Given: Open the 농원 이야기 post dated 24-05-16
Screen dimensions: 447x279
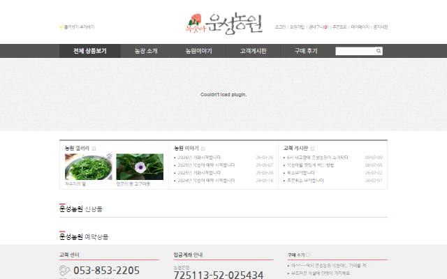Looking at the screenshot, I should (x=206, y=181).
